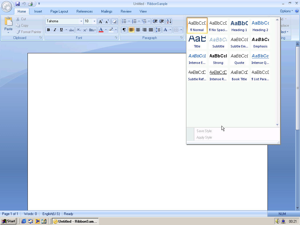This screenshot has width=300, height=225.
Task: Choose the Intense Quote style thumbnail
Action: 260,58
